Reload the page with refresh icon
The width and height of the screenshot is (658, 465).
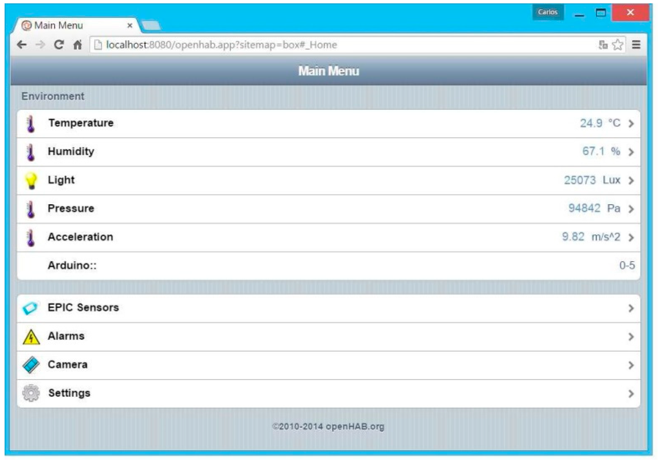coord(59,45)
